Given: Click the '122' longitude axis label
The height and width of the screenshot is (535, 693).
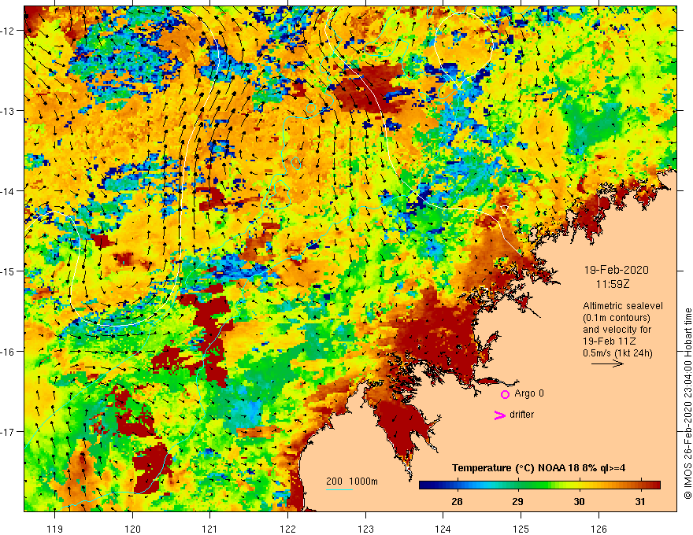Looking at the screenshot, I should tap(287, 529).
